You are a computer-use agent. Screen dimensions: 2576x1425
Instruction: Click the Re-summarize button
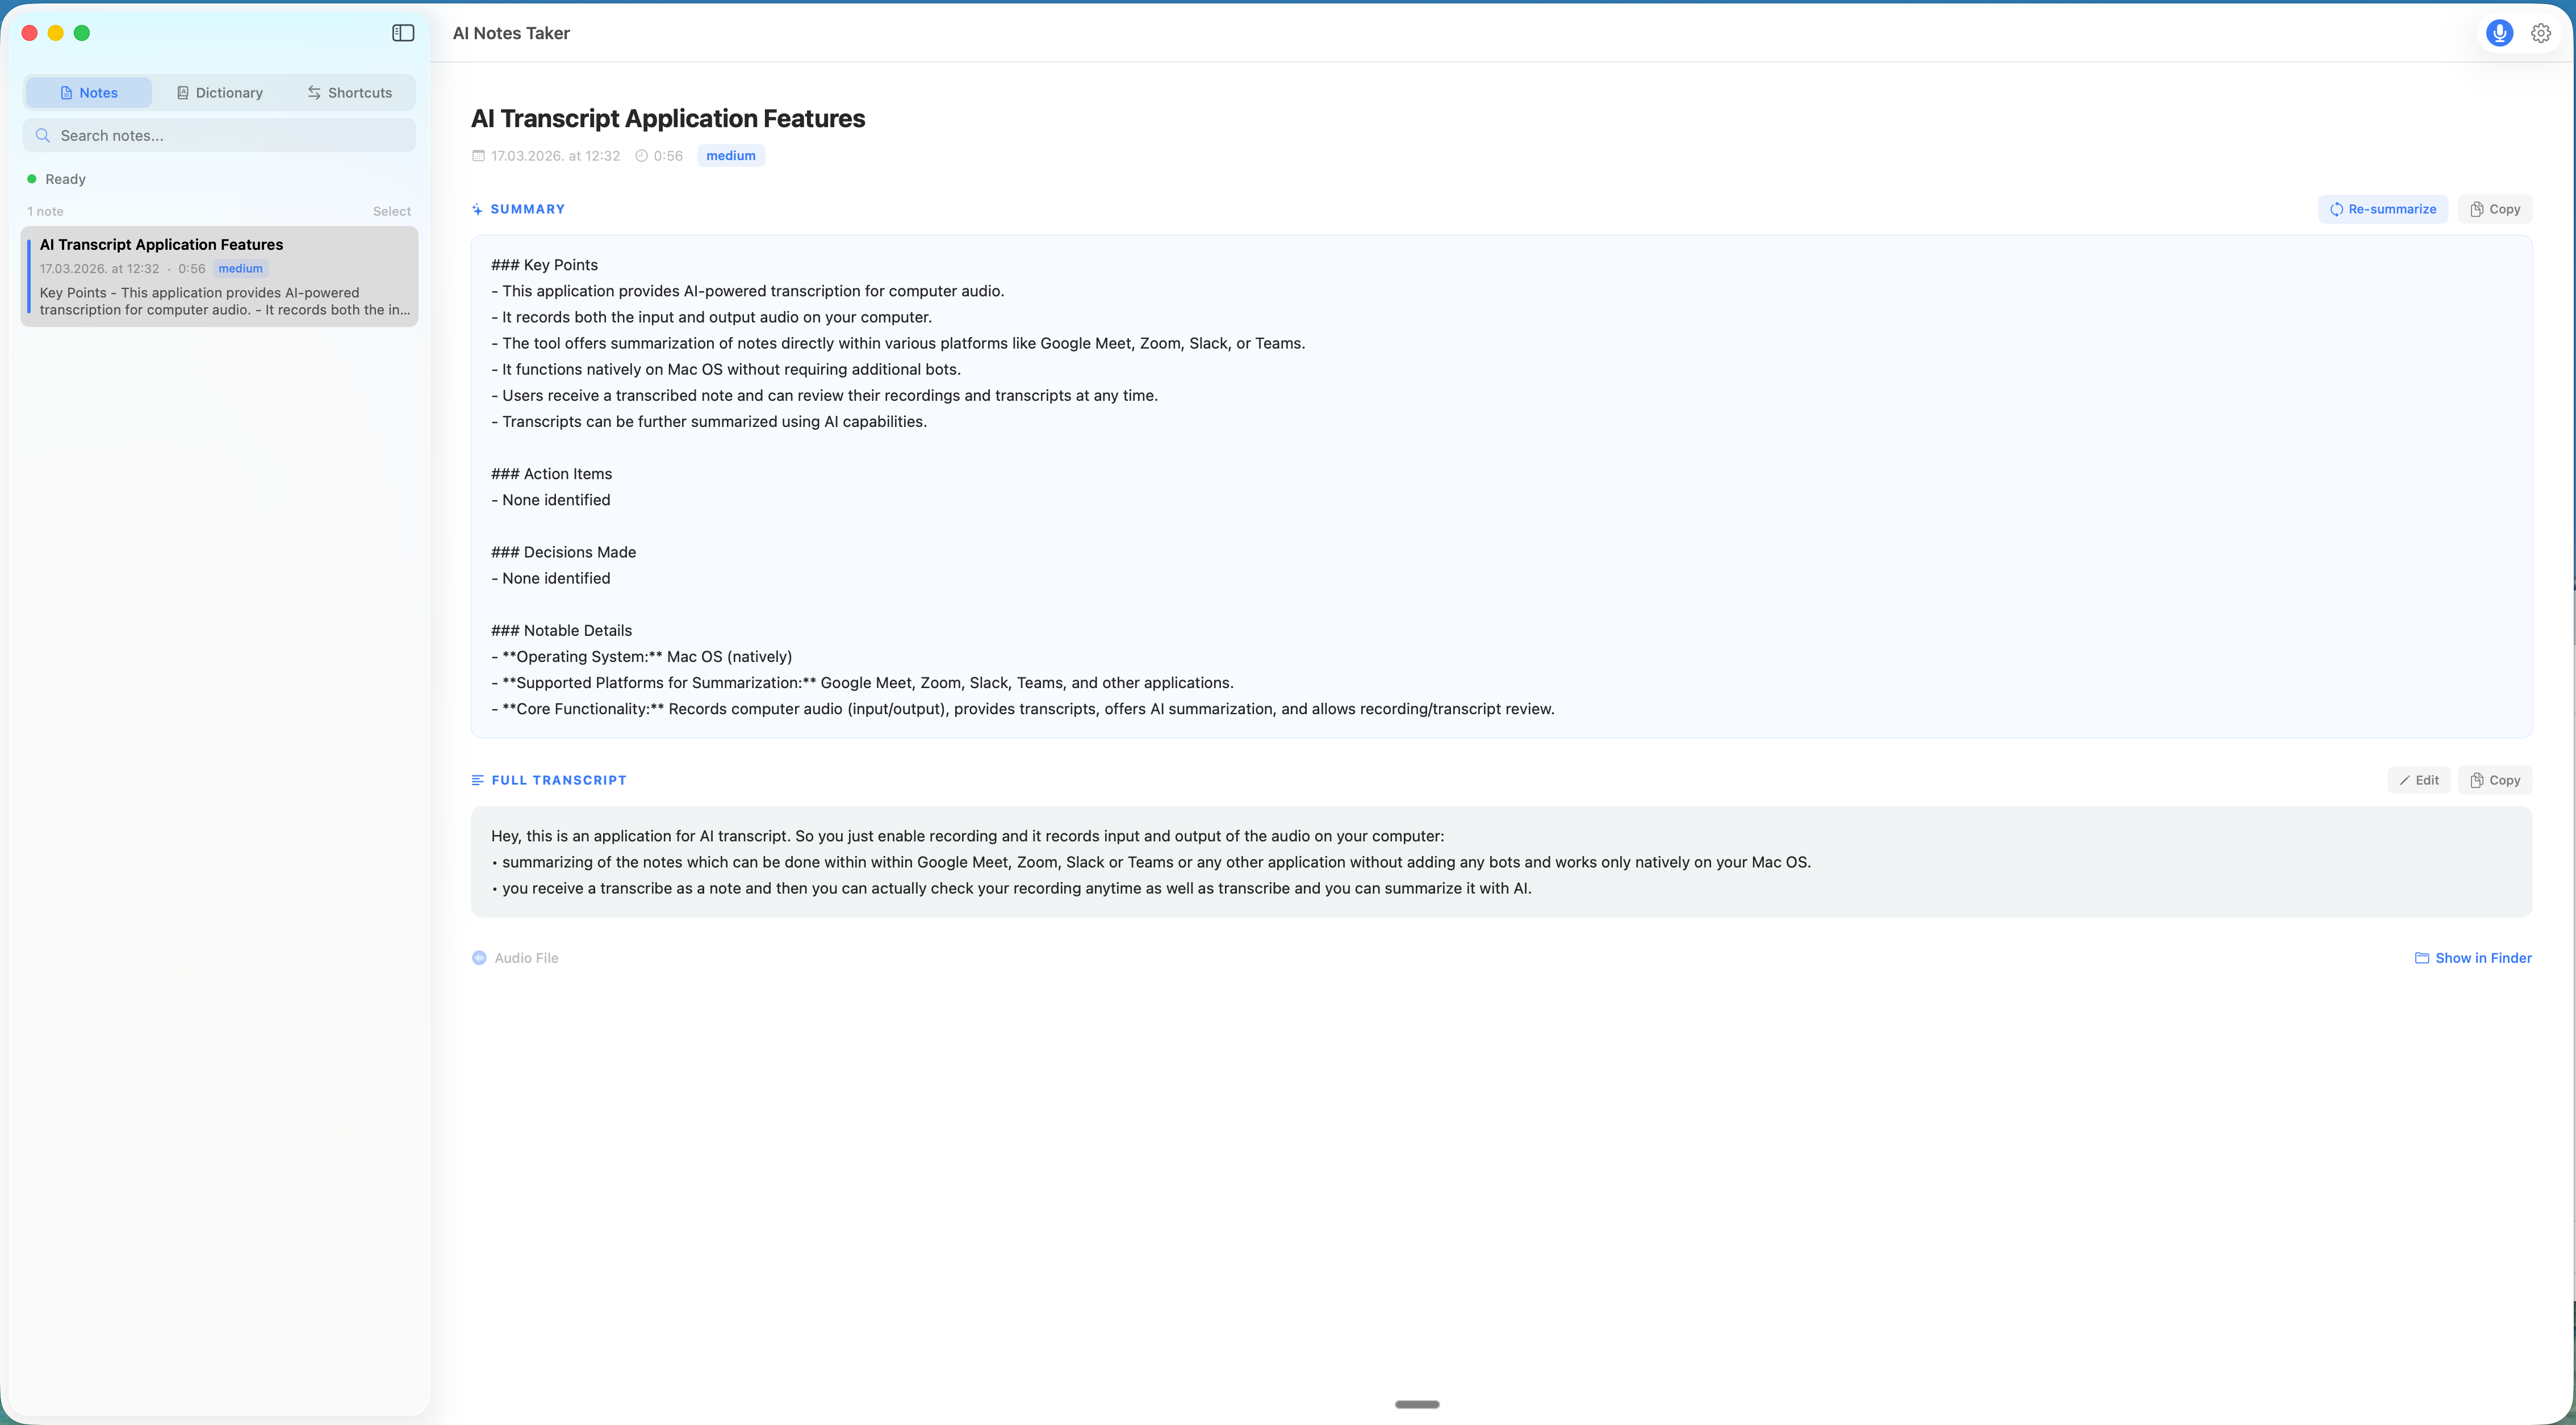2382,209
